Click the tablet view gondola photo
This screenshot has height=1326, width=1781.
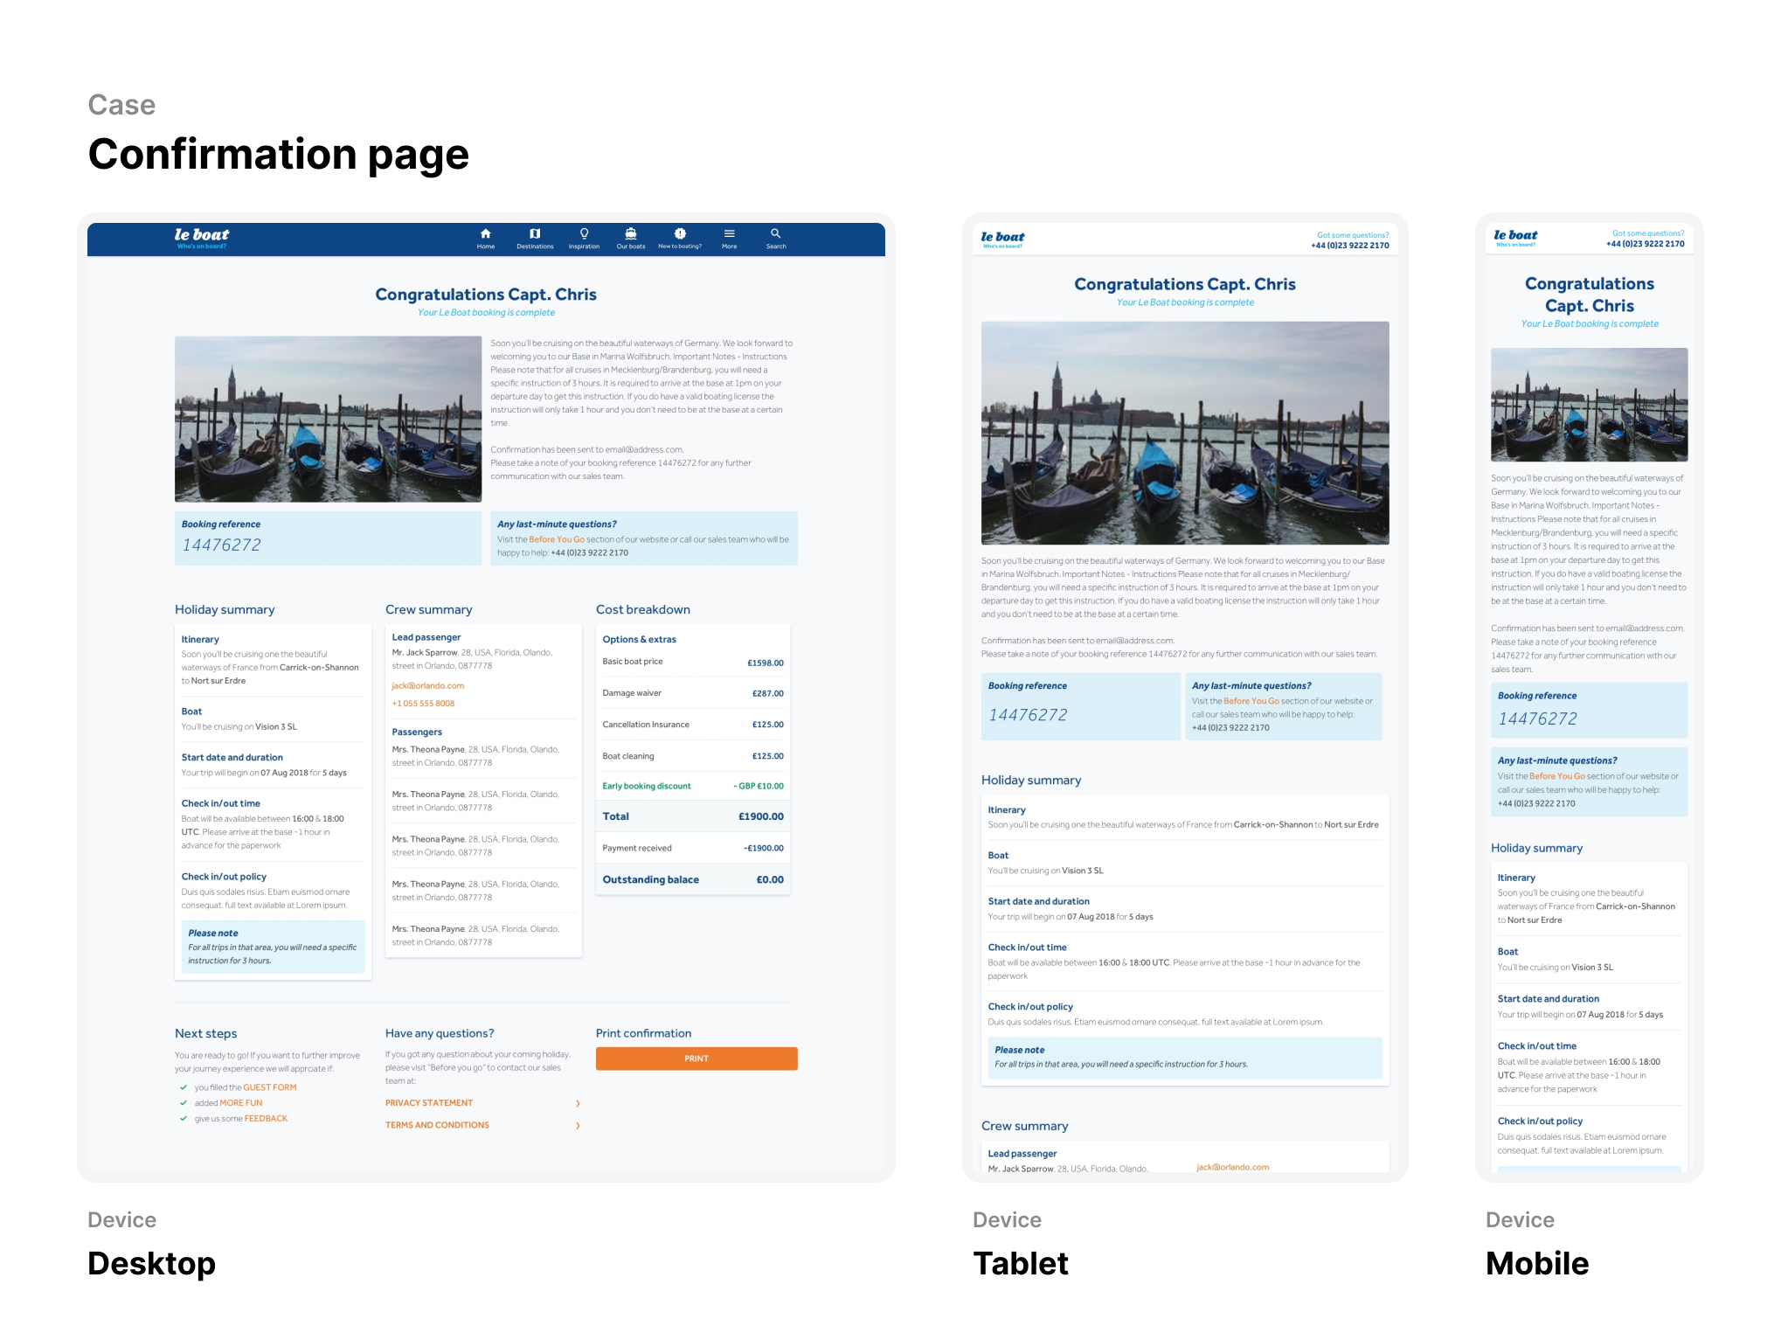[1185, 433]
